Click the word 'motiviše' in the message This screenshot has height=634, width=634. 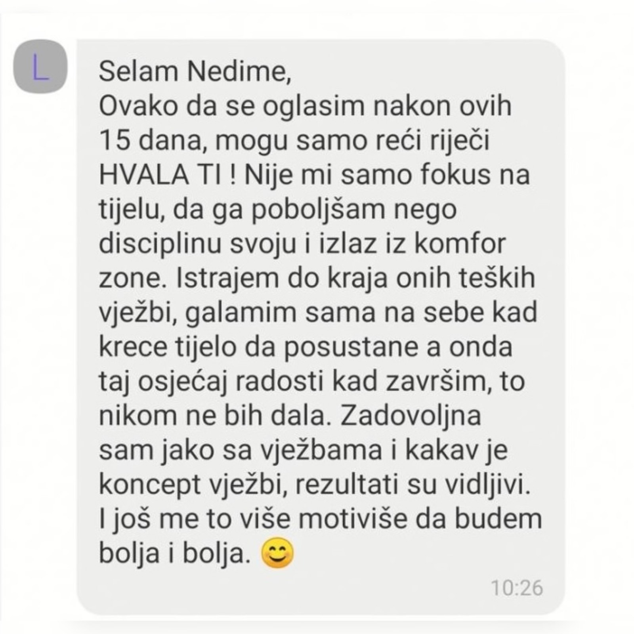[x=353, y=520]
